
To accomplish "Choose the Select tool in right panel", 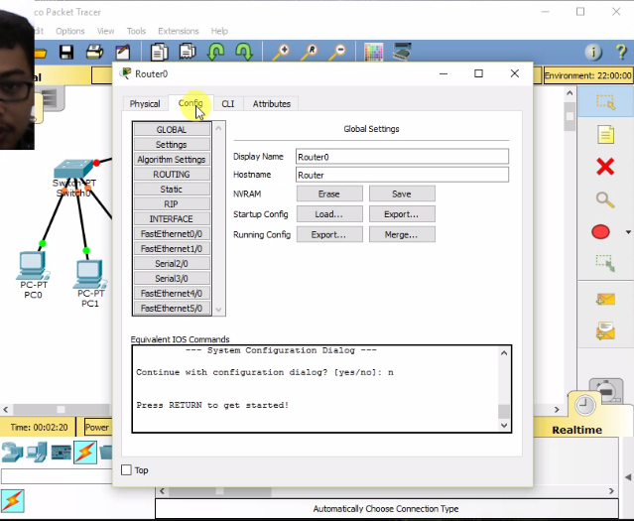I will pyautogui.click(x=605, y=102).
